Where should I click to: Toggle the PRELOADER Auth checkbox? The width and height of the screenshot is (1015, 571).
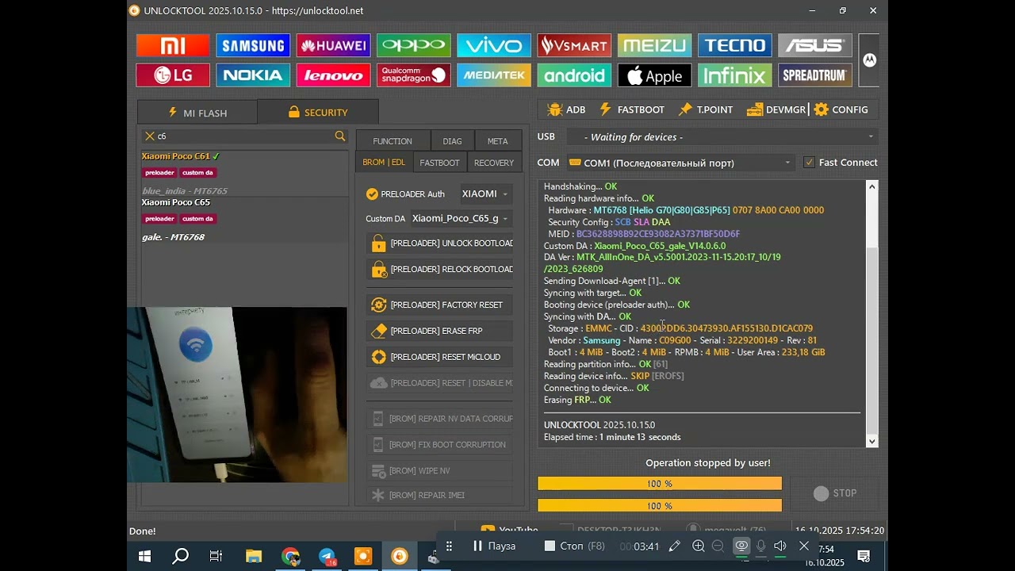(x=372, y=194)
